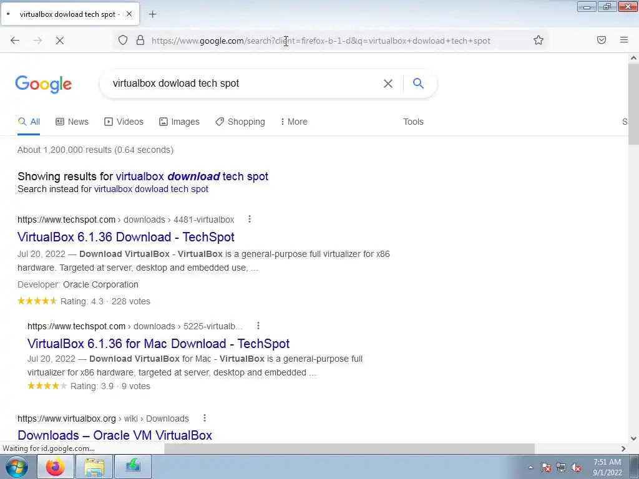The width and height of the screenshot is (639, 479).
Task: Open the Save to Pocket icon
Action: point(602,40)
